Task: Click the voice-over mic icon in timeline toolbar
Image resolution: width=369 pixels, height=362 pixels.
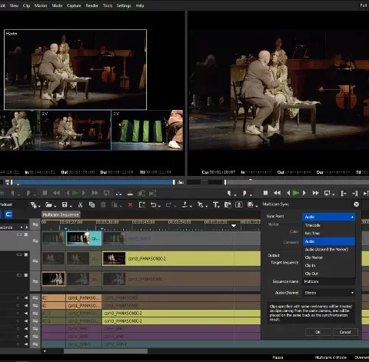Action: click(x=239, y=204)
